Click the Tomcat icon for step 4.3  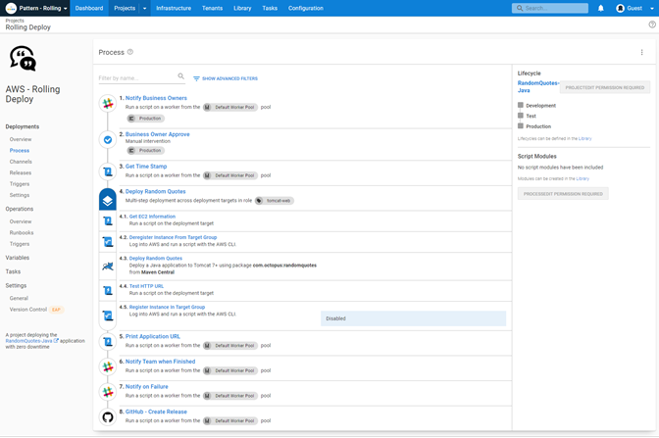[x=108, y=267]
